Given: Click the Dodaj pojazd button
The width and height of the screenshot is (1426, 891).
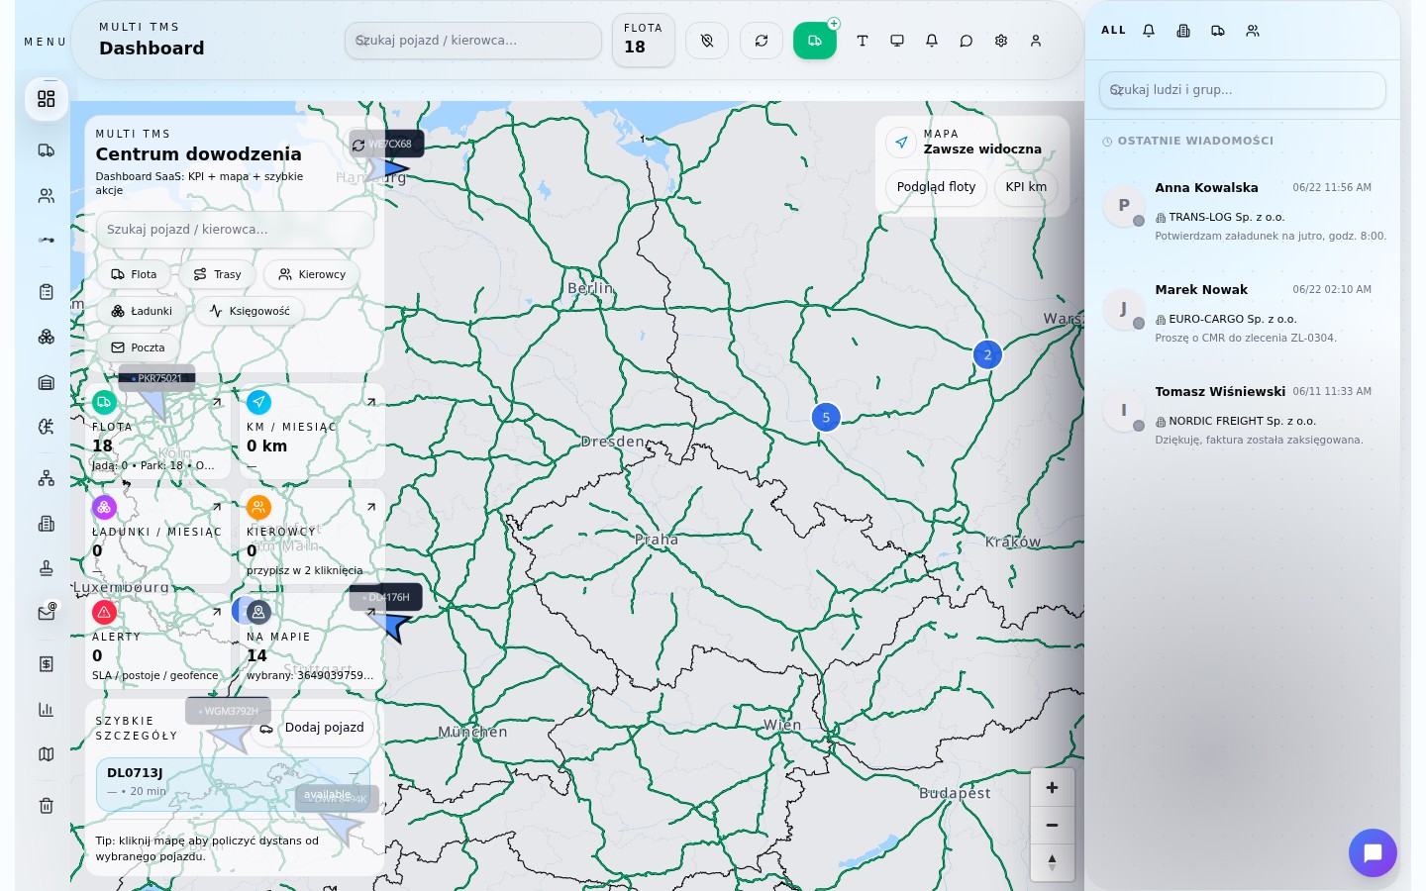Looking at the screenshot, I should [x=312, y=728].
